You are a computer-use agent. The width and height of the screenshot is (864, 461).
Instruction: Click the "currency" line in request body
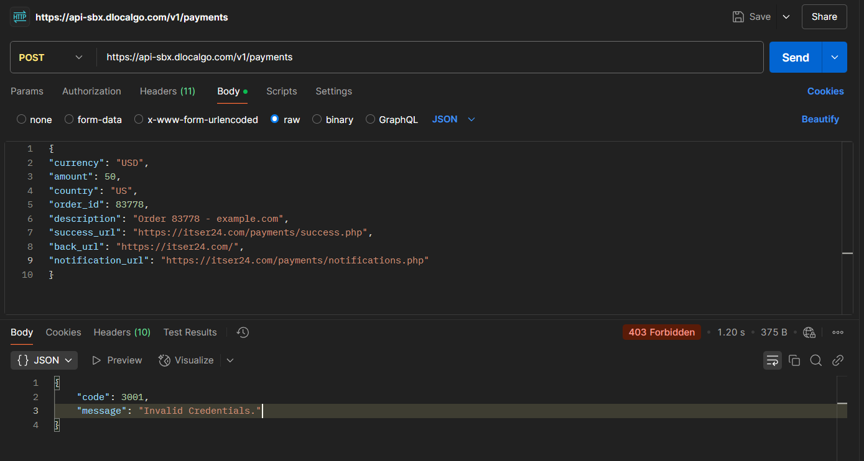point(100,163)
